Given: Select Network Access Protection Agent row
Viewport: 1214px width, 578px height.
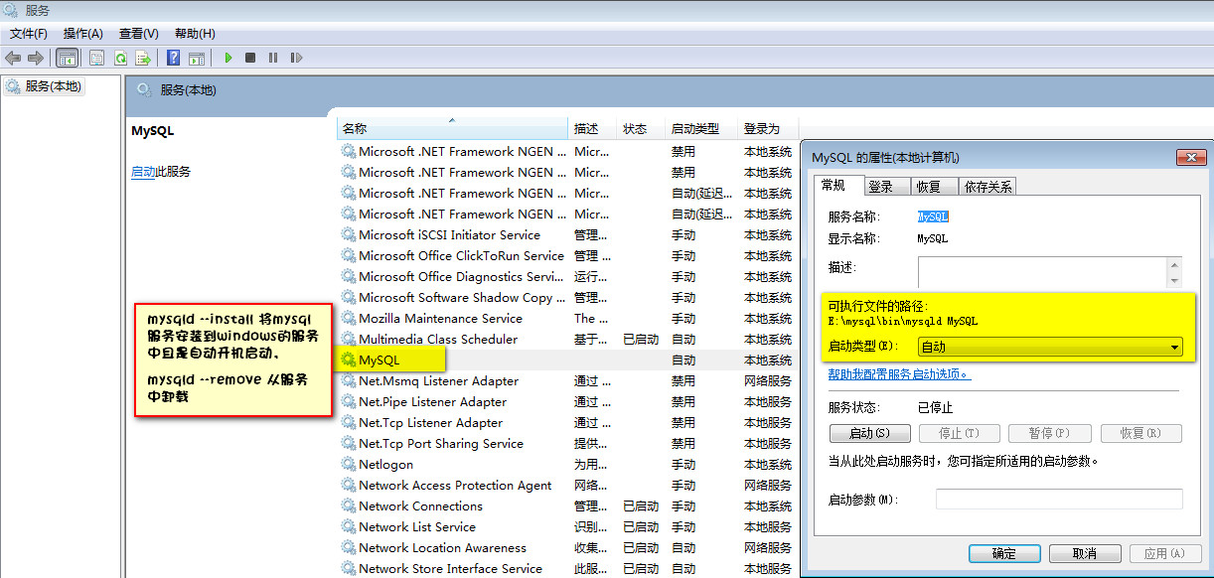Looking at the screenshot, I should (x=566, y=485).
